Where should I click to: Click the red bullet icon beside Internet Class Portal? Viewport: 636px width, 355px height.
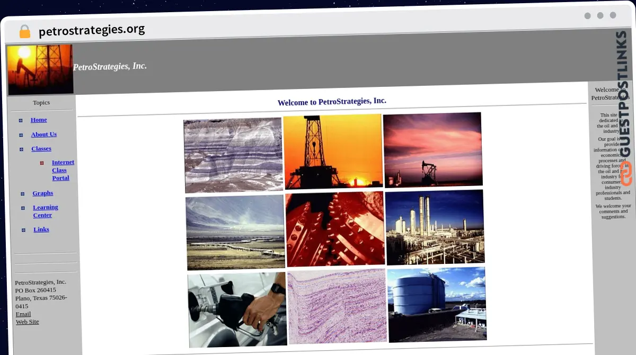41,163
